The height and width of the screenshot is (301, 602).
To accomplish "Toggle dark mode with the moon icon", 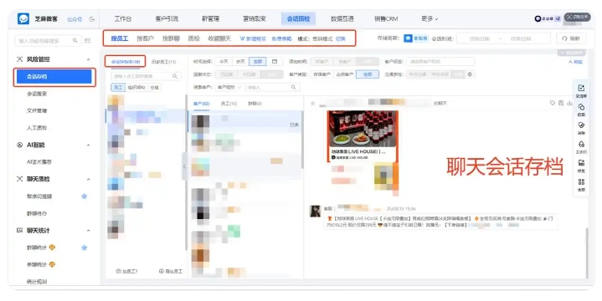I will point(92,18).
